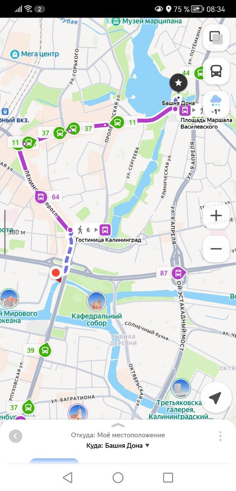The height and width of the screenshot is (491, 236).
Task: Tap Откуда: Моё местоположение field
Action: point(118,435)
